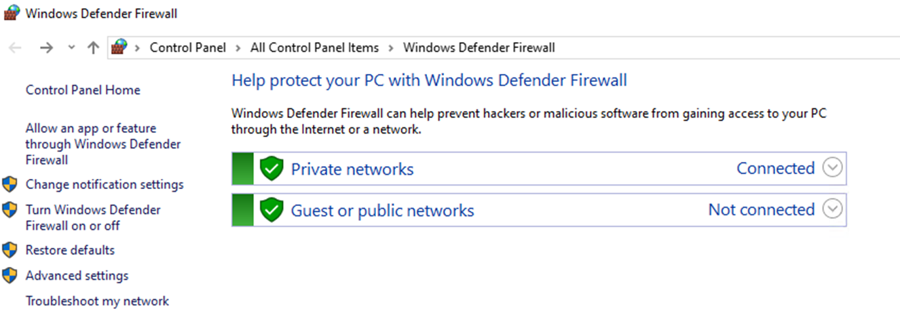Click the Up one level arrow
This screenshot has width=900, height=334.
(94, 47)
